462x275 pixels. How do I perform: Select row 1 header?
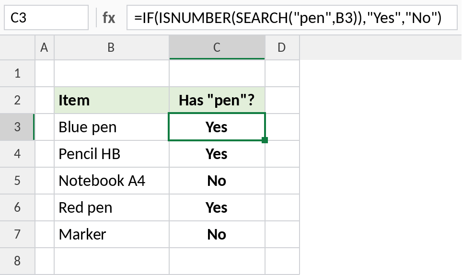[x=17, y=73]
